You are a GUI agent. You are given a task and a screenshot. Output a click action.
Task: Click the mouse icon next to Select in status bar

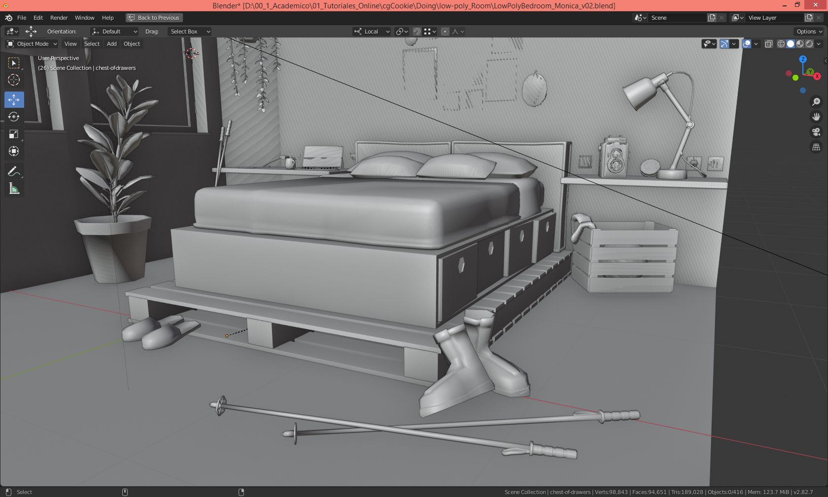click(8, 492)
